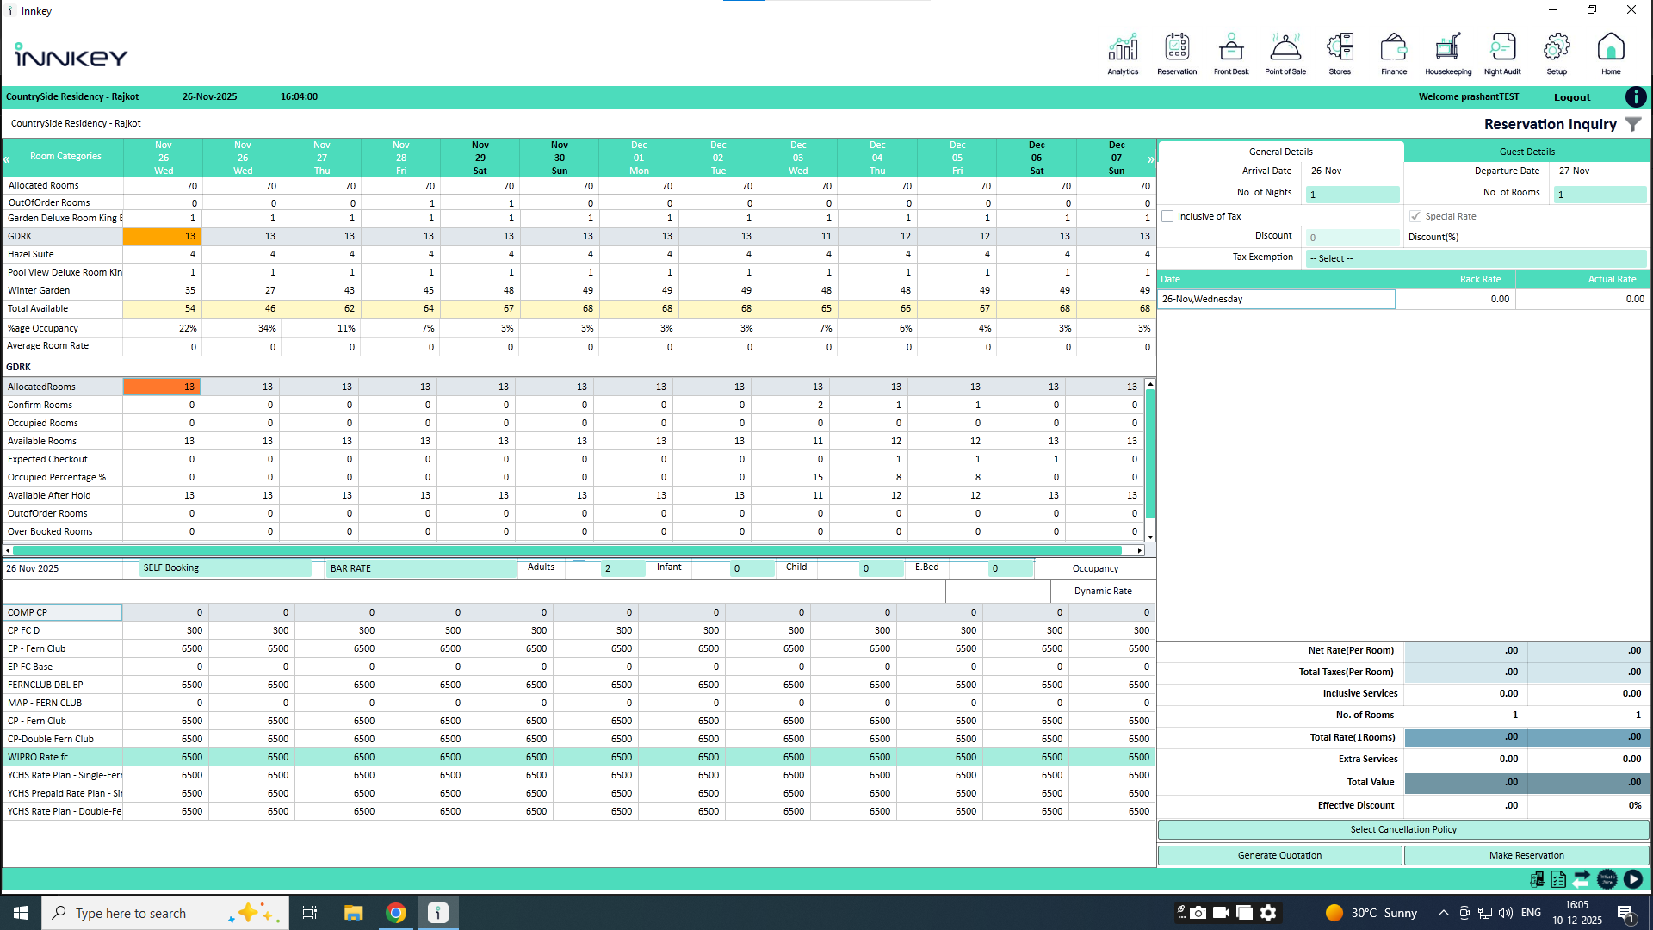Click the filter funnel next to Reservation Inquiry
1653x930 pixels.
(1633, 124)
